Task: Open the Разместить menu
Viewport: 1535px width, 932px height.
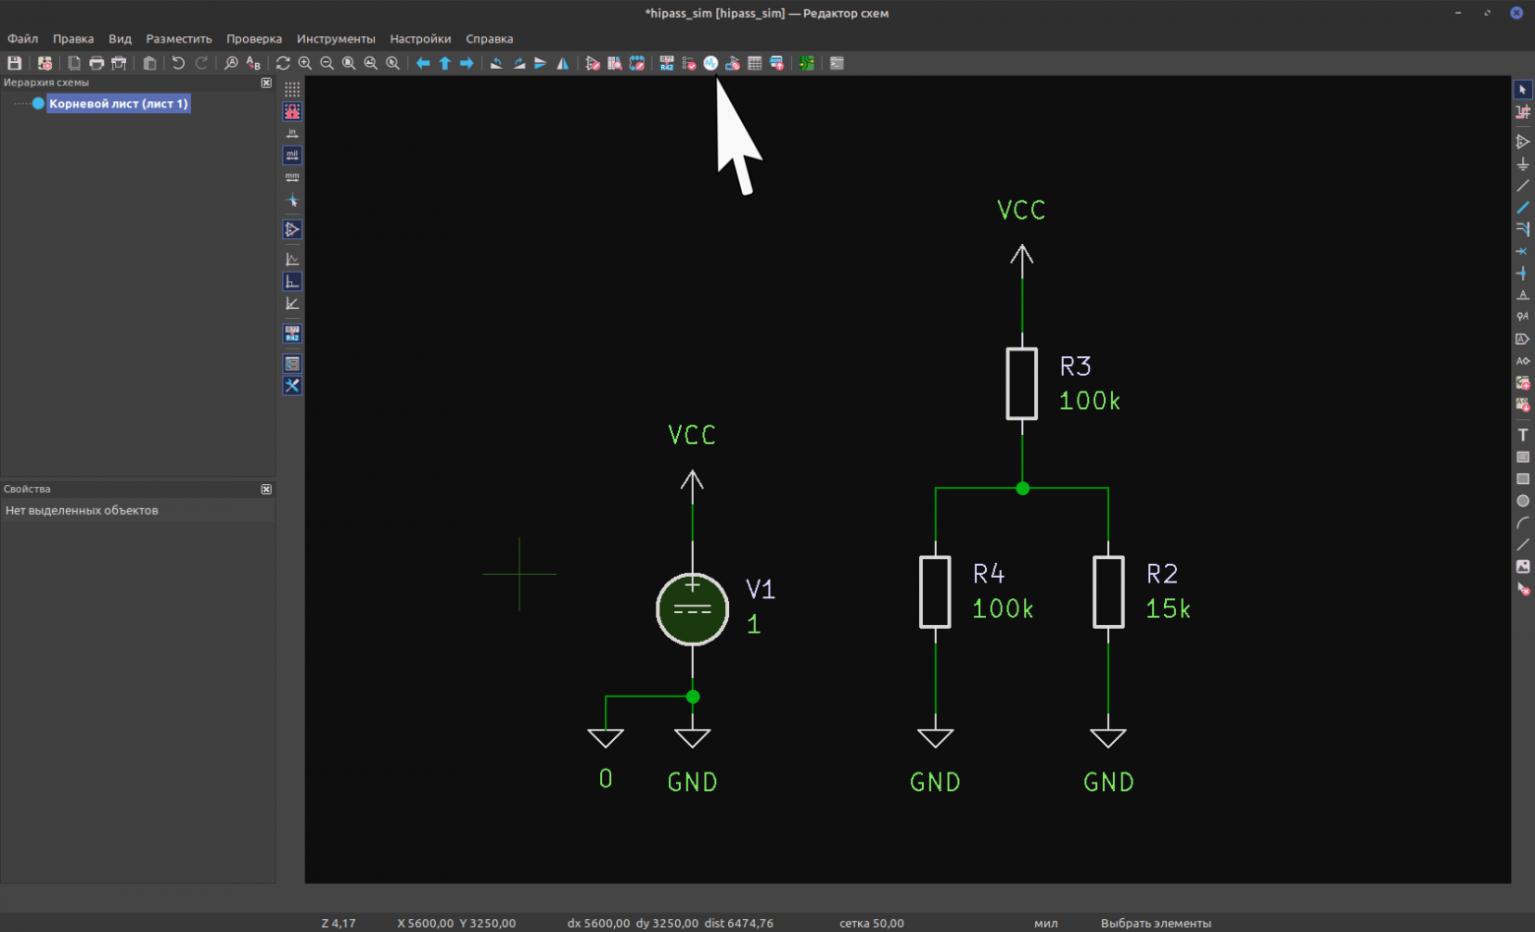Action: pyautogui.click(x=178, y=38)
